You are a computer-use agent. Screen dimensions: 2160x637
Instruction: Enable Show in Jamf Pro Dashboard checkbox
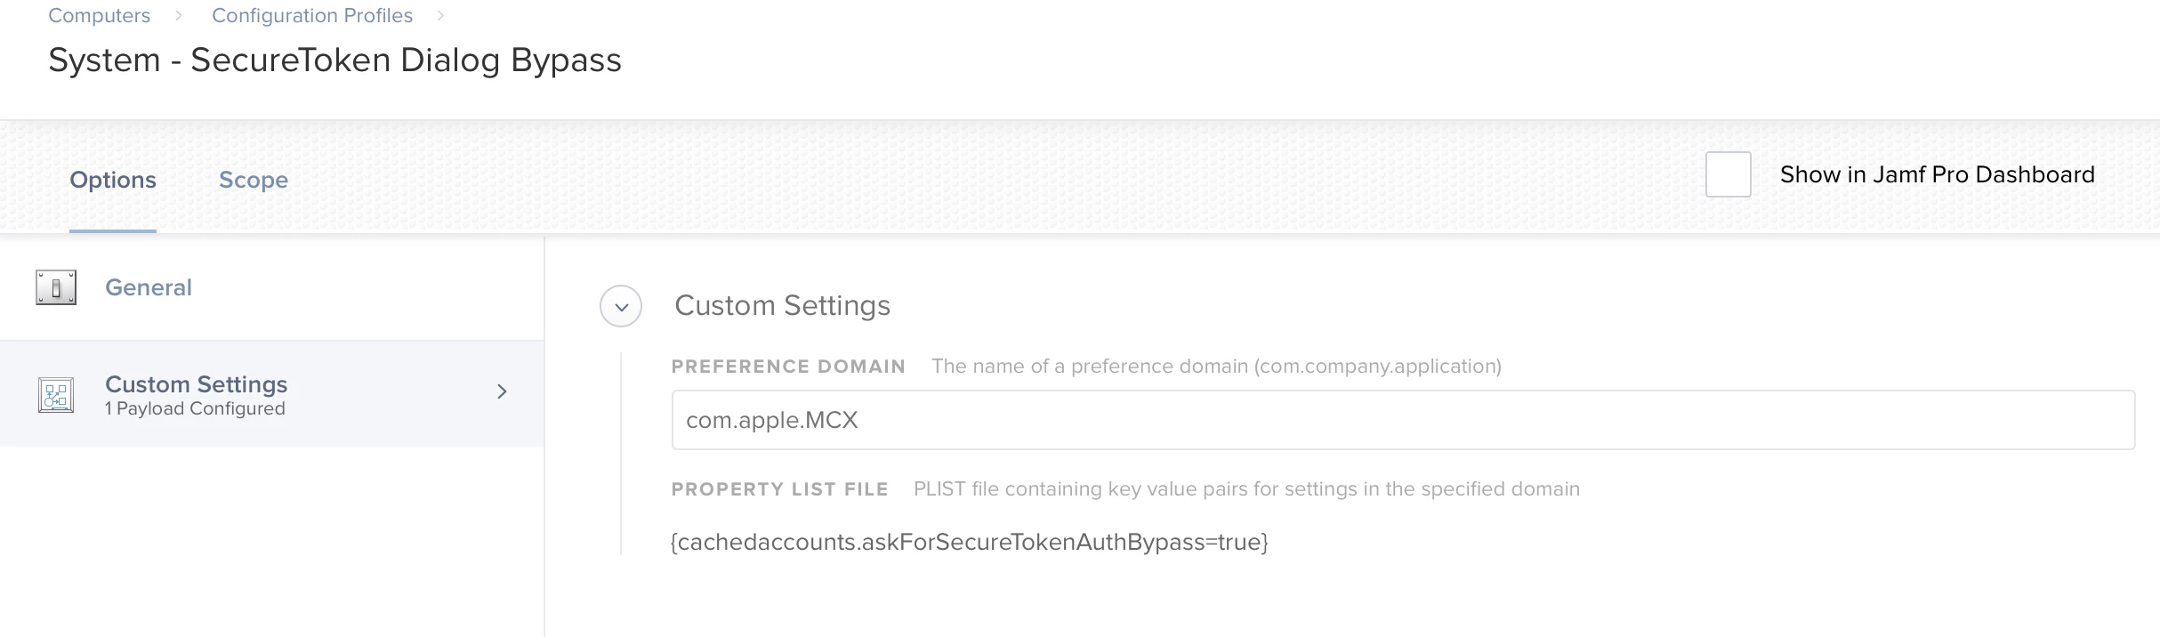pyautogui.click(x=1728, y=174)
